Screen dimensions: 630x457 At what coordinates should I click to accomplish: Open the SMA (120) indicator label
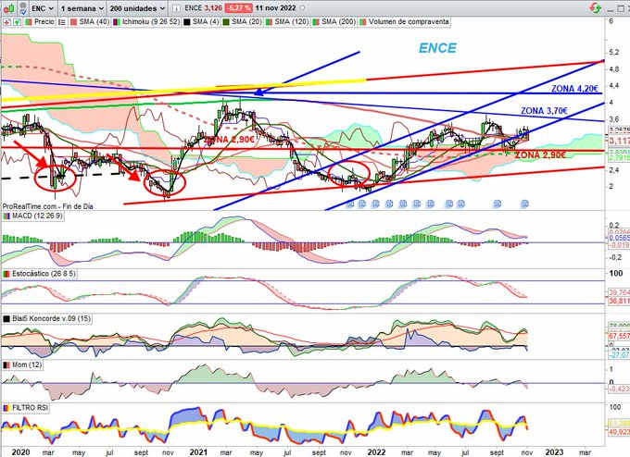pyautogui.click(x=291, y=22)
